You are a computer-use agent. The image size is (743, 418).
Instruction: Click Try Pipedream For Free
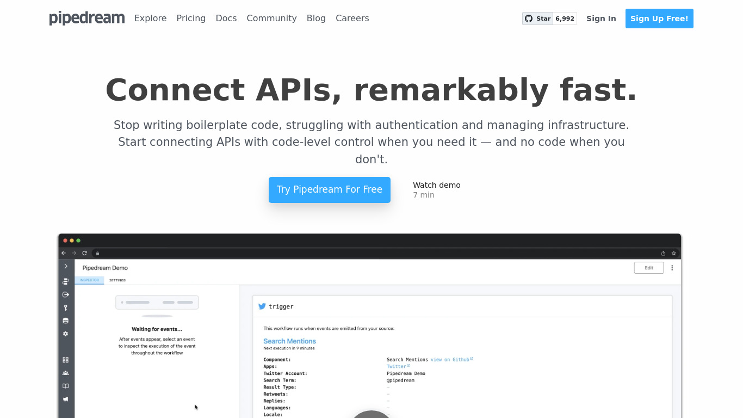coord(330,189)
